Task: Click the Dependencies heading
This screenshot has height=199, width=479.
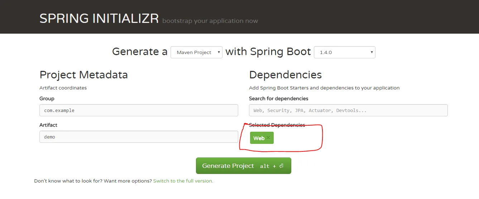Action: tap(285, 74)
